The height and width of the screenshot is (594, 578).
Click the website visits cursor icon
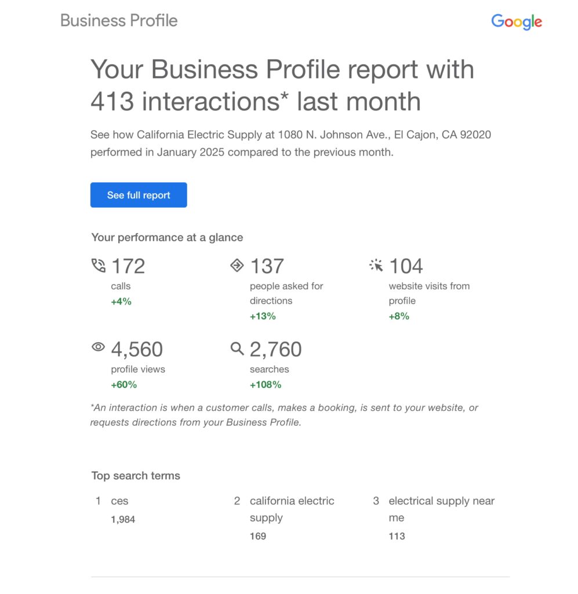(x=376, y=266)
